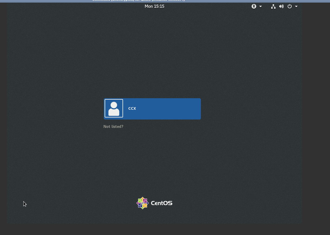The image size is (330, 235).
Task: Expand the accessibility menu dropdown arrow
Action: pos(261,7)
